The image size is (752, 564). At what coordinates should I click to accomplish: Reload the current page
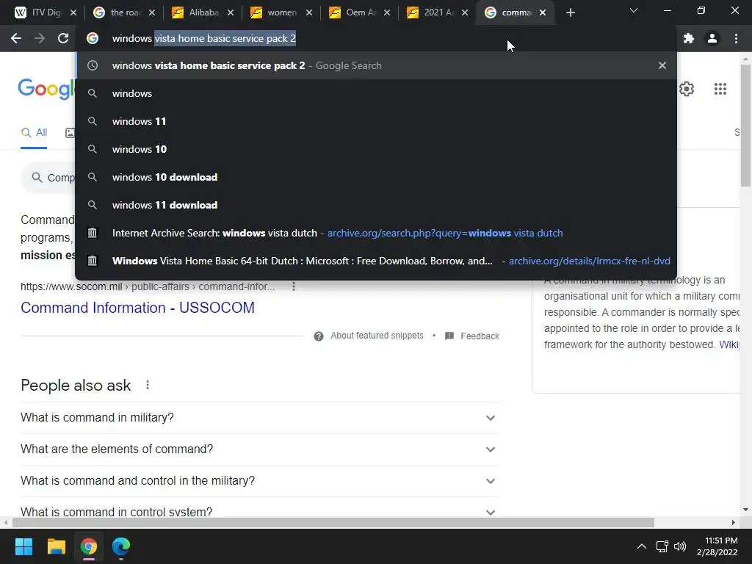tap(63, 38)
